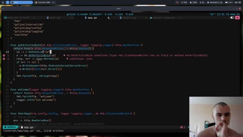Switch to workspace 1 indicator
243x137 pixels.
click(8, 2)
